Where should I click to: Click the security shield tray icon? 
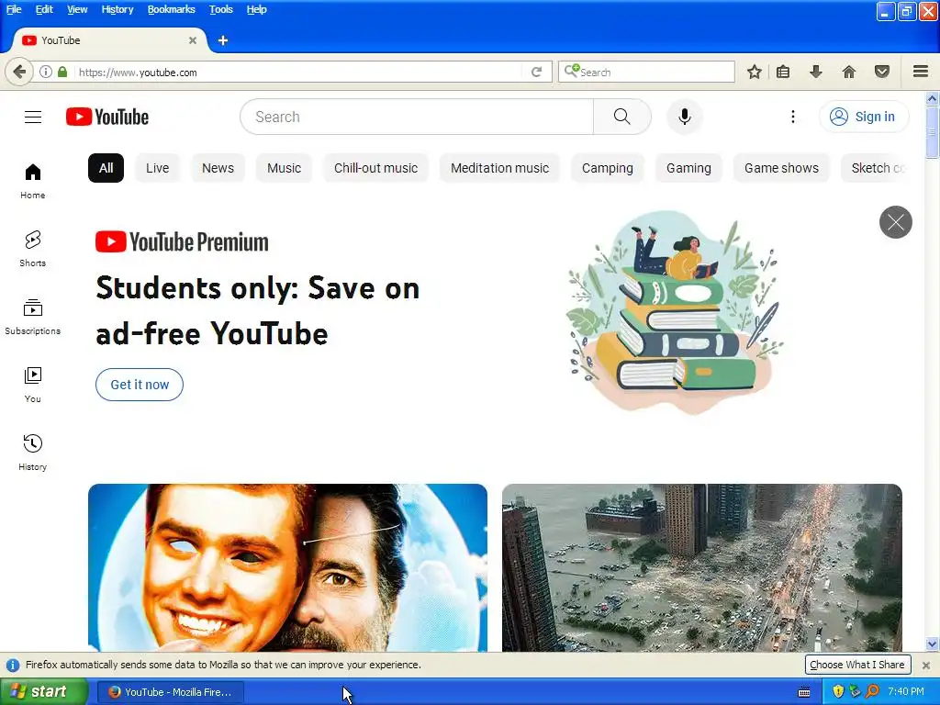838,691
